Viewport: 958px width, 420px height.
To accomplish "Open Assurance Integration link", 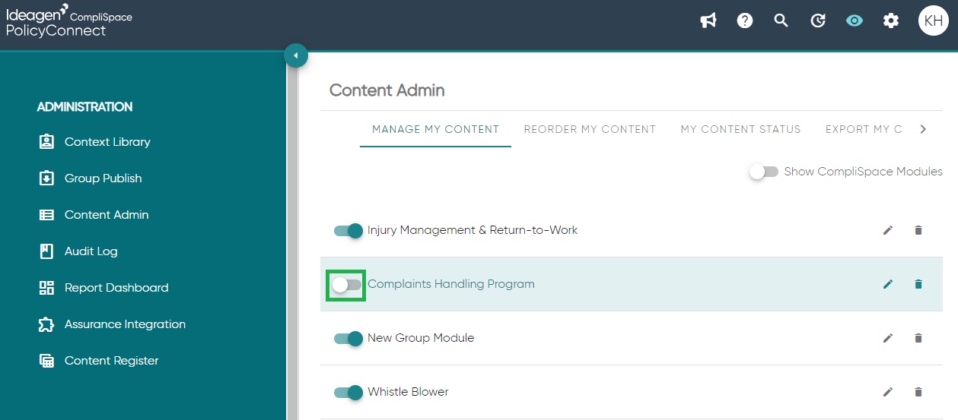I will pyautogui.click(x=125, y=324).
